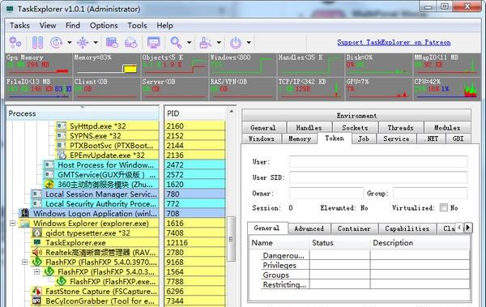Click the cleanup brush toolbar icon
The height and width of the screenshot is (307, 486).
tap(205, 42)
